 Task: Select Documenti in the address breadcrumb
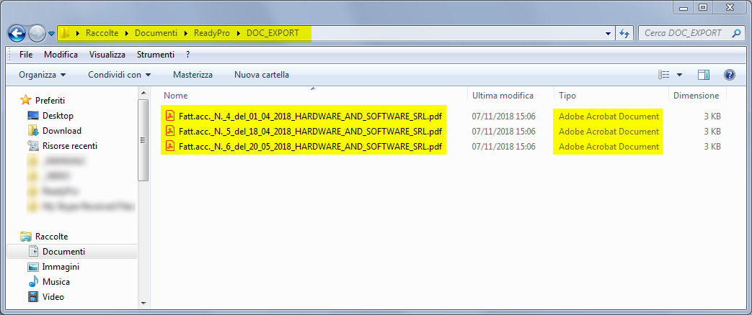(154, 33)
